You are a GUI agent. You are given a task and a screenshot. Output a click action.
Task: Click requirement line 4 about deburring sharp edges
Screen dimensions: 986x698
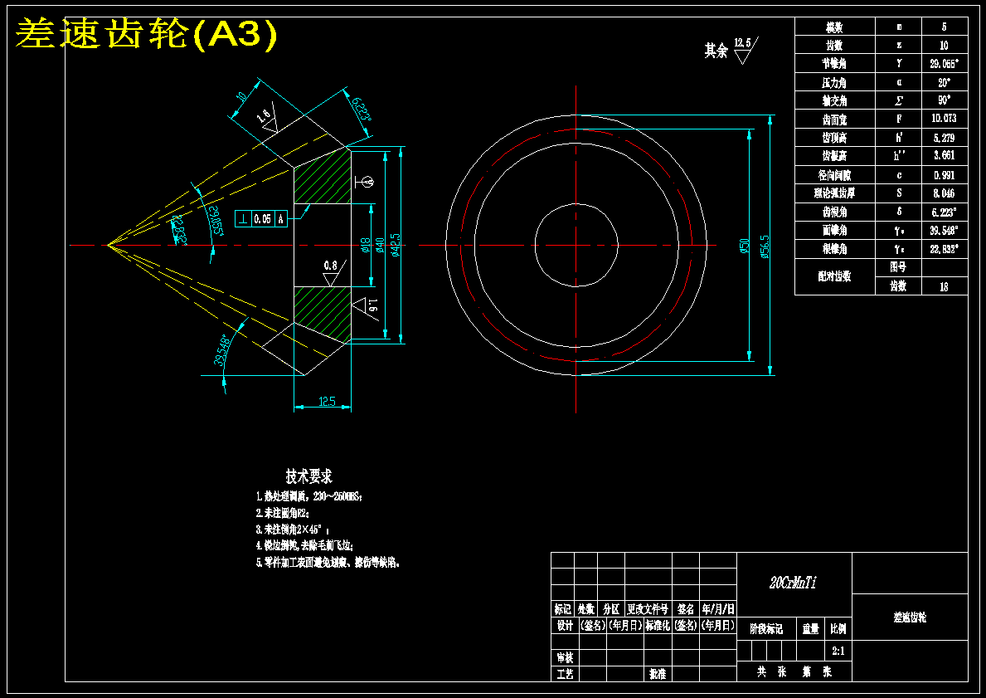point(305,545)
